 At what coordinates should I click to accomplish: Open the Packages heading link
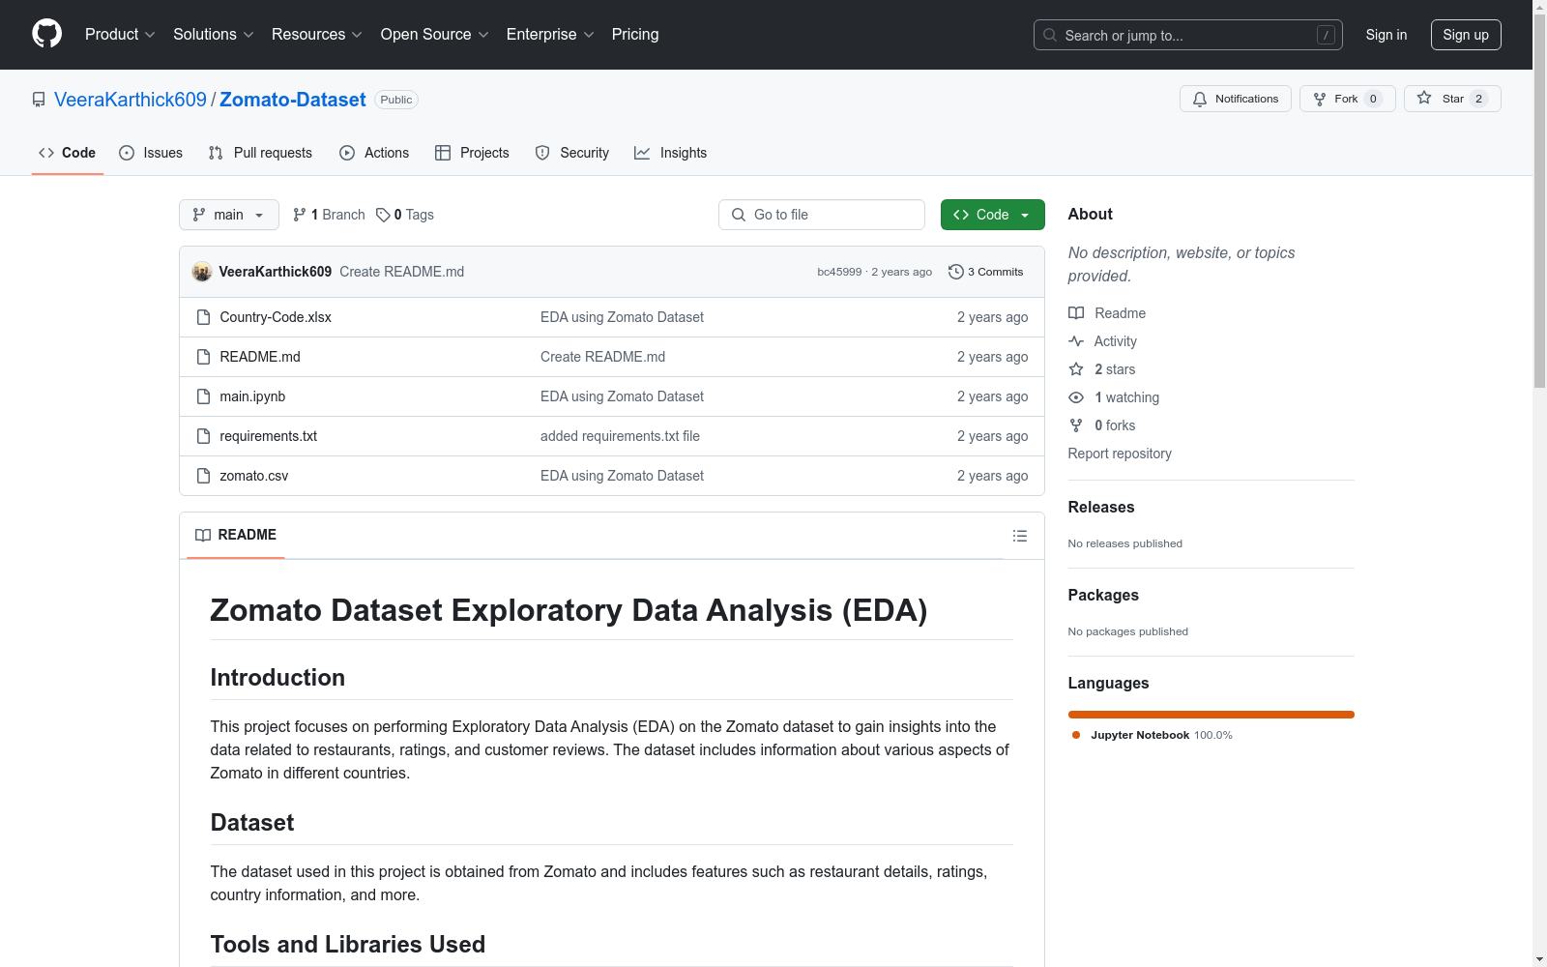pos(1103,595)
